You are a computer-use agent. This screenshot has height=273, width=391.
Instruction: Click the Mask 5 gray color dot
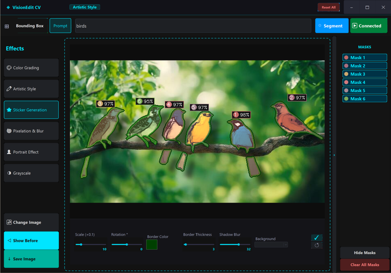pos(346,90)
